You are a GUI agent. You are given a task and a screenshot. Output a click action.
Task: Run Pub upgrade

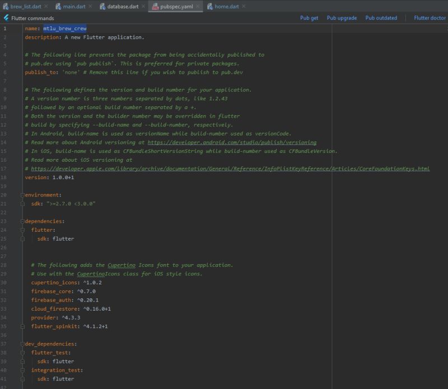pyautogui.click(x=342, y=17)
